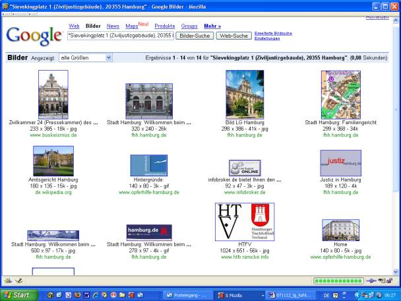
Task: Click the www.htfv.ramcke.info source text
Action: coord(245,257)
